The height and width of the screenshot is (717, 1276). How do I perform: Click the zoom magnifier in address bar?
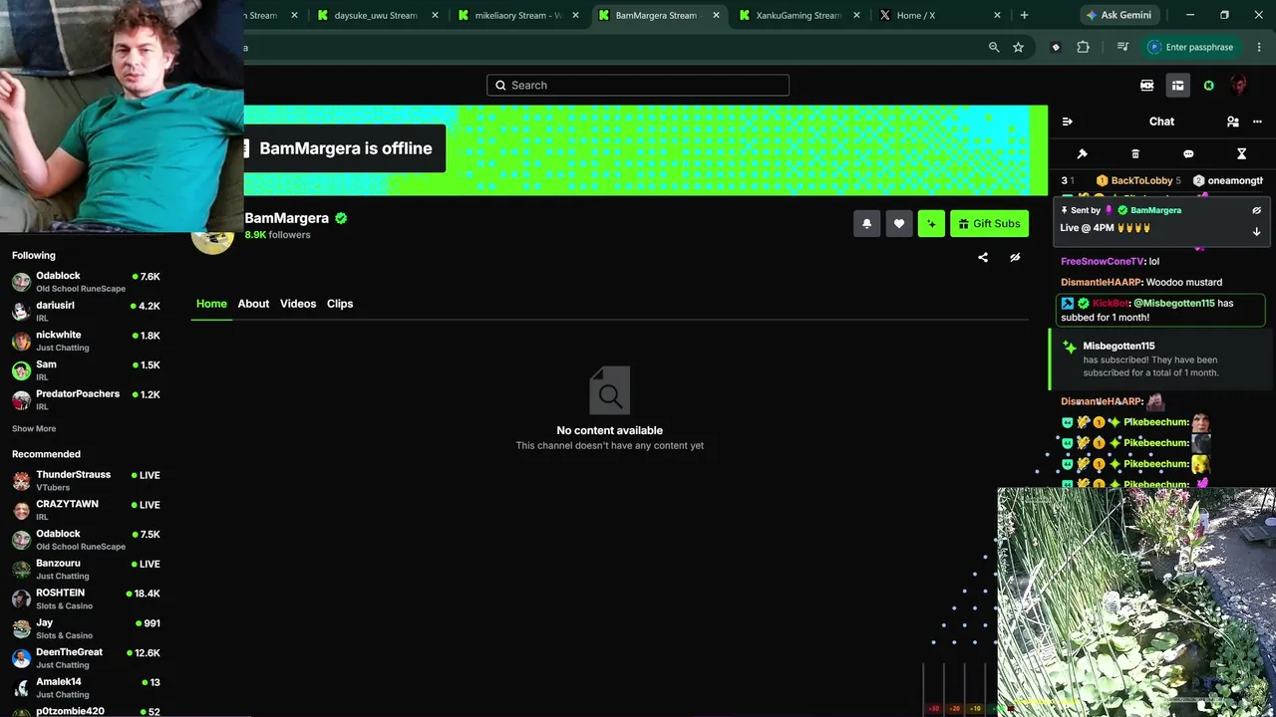pos(994,47)
